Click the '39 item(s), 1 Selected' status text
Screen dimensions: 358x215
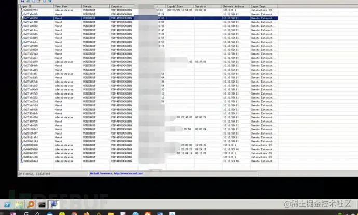[x=34, y=174]
